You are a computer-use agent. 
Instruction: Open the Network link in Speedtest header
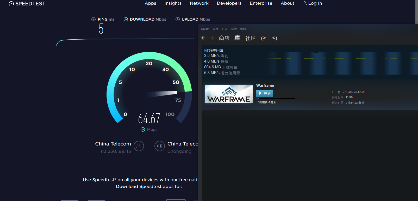coord(199,3)
